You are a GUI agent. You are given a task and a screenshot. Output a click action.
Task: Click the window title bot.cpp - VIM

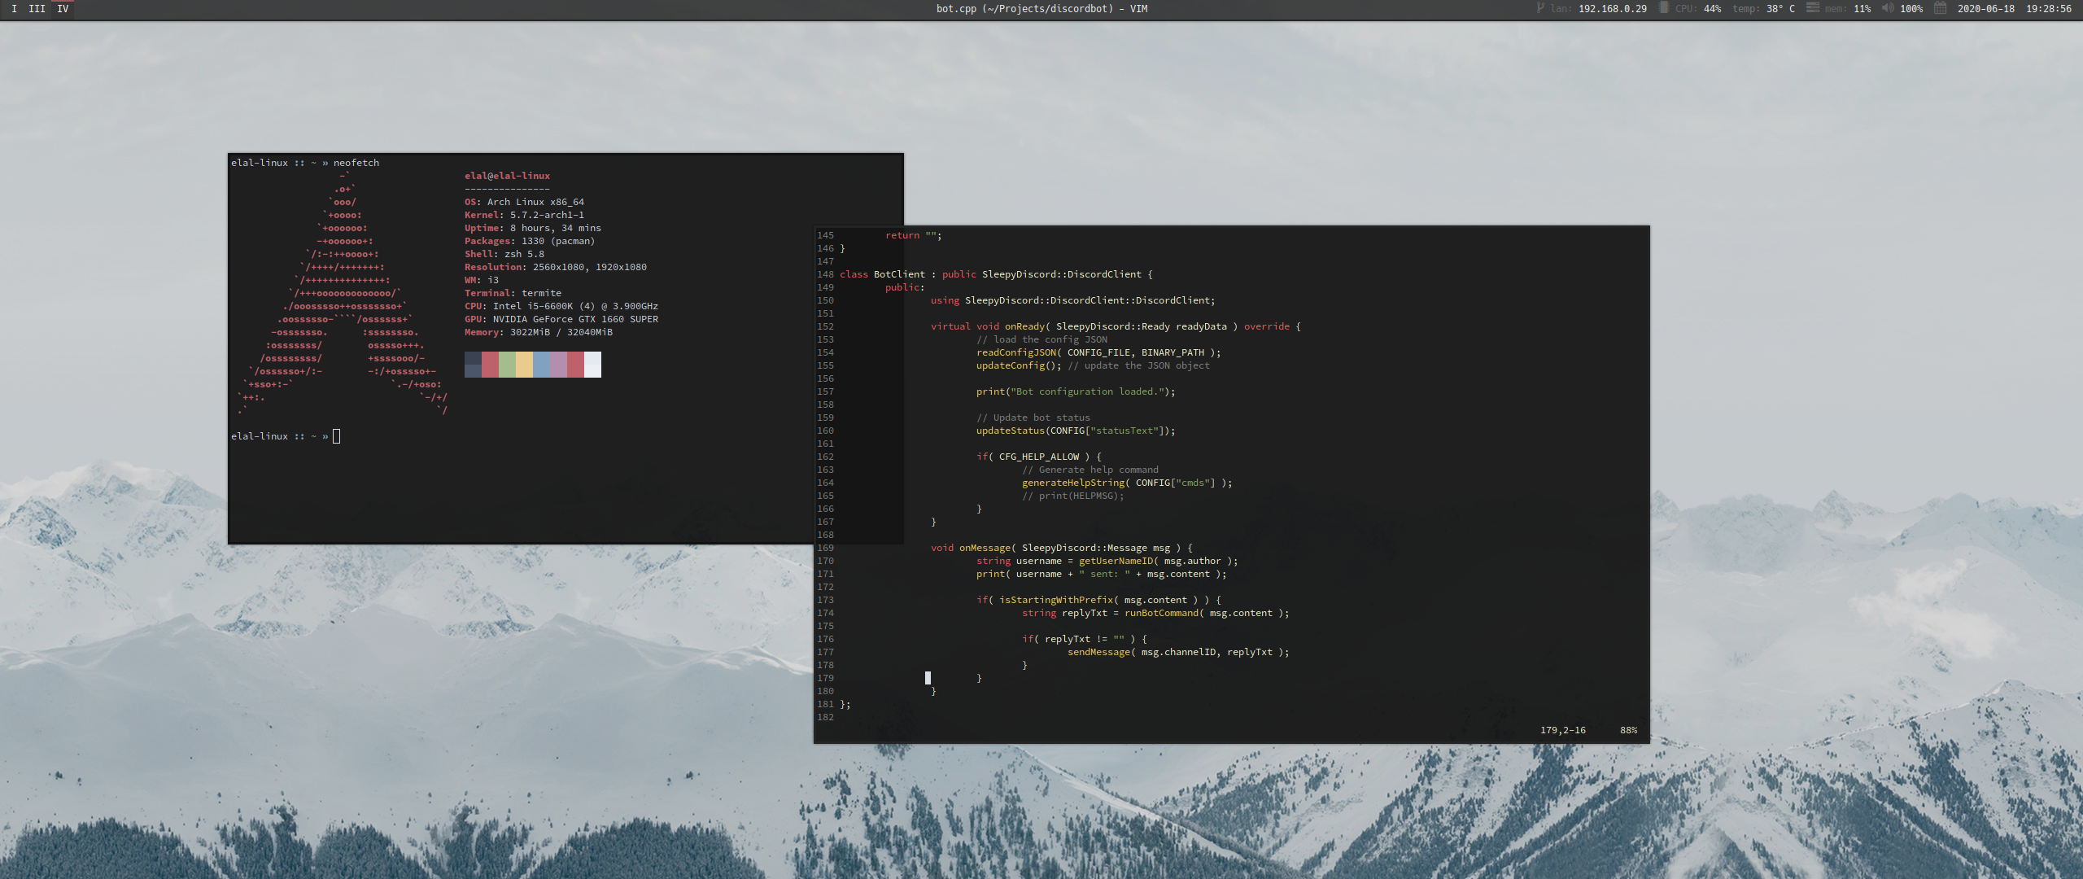pos(1041,9)
